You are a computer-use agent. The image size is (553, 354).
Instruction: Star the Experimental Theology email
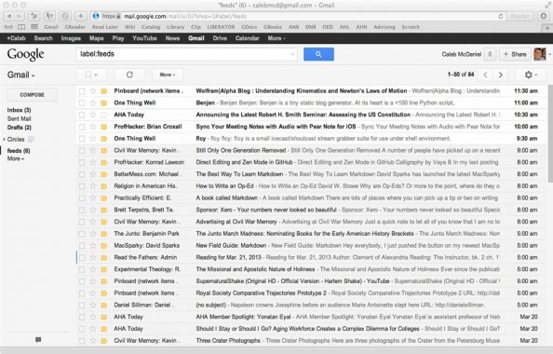pos(93,269)
